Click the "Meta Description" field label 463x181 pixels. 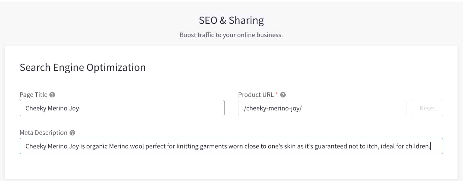click(x=43, y=133)
